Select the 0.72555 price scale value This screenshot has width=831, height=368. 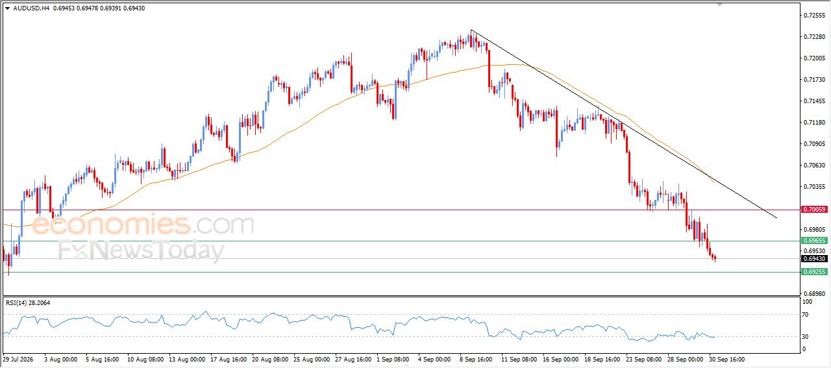[814, 15]
